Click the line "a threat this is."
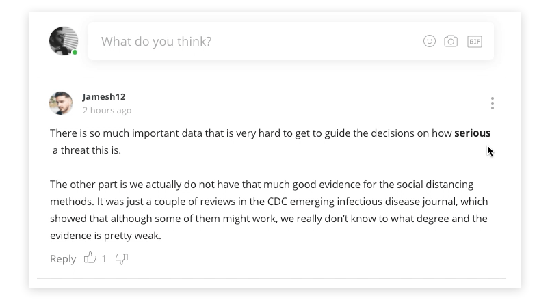 click(87, 150)
